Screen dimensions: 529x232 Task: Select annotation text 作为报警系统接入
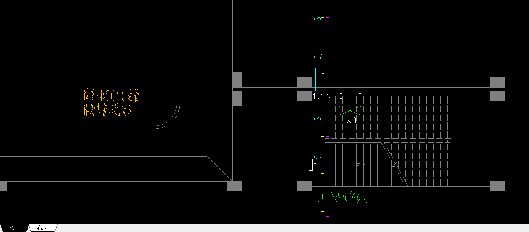click(x=108, y=110)
